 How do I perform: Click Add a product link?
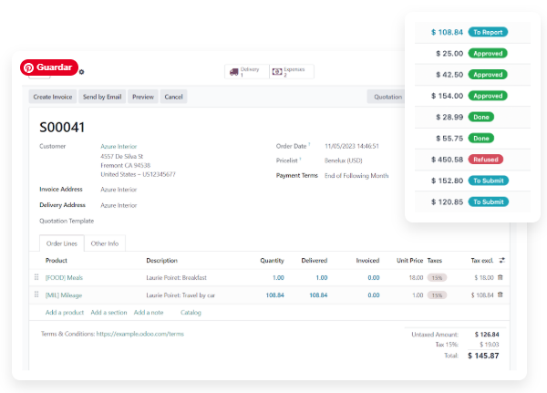[65, 312]
